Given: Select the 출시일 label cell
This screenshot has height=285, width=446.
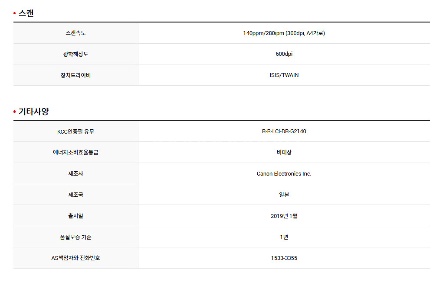Looking at the screenshot, I should 75,216.
